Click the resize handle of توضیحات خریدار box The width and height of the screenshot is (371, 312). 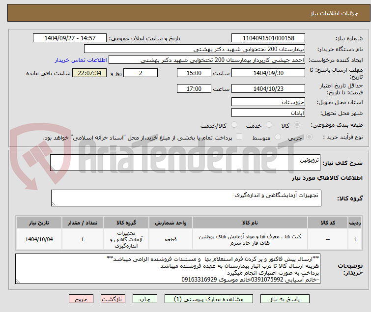pyautogui.click(x=18, y=281)
